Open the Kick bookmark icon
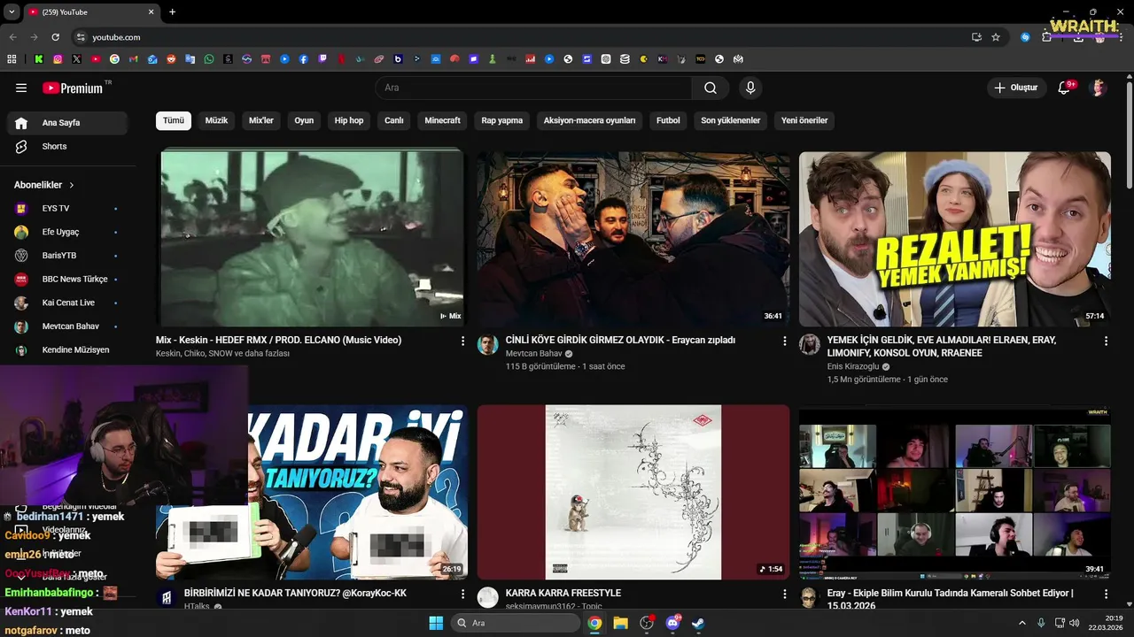 38,59
